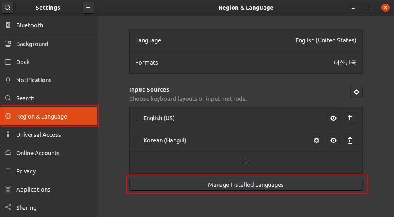Preview Korean (Hangul) keyboard layout

(333, 140)
